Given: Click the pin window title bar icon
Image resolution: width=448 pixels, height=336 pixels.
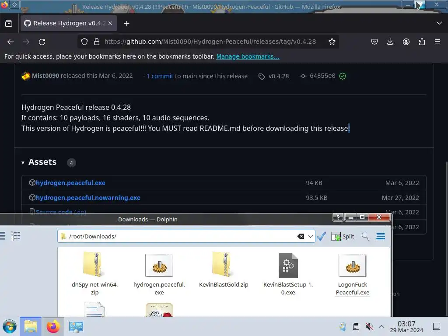Looking at the screenshot, I should [x=15, y=4].
